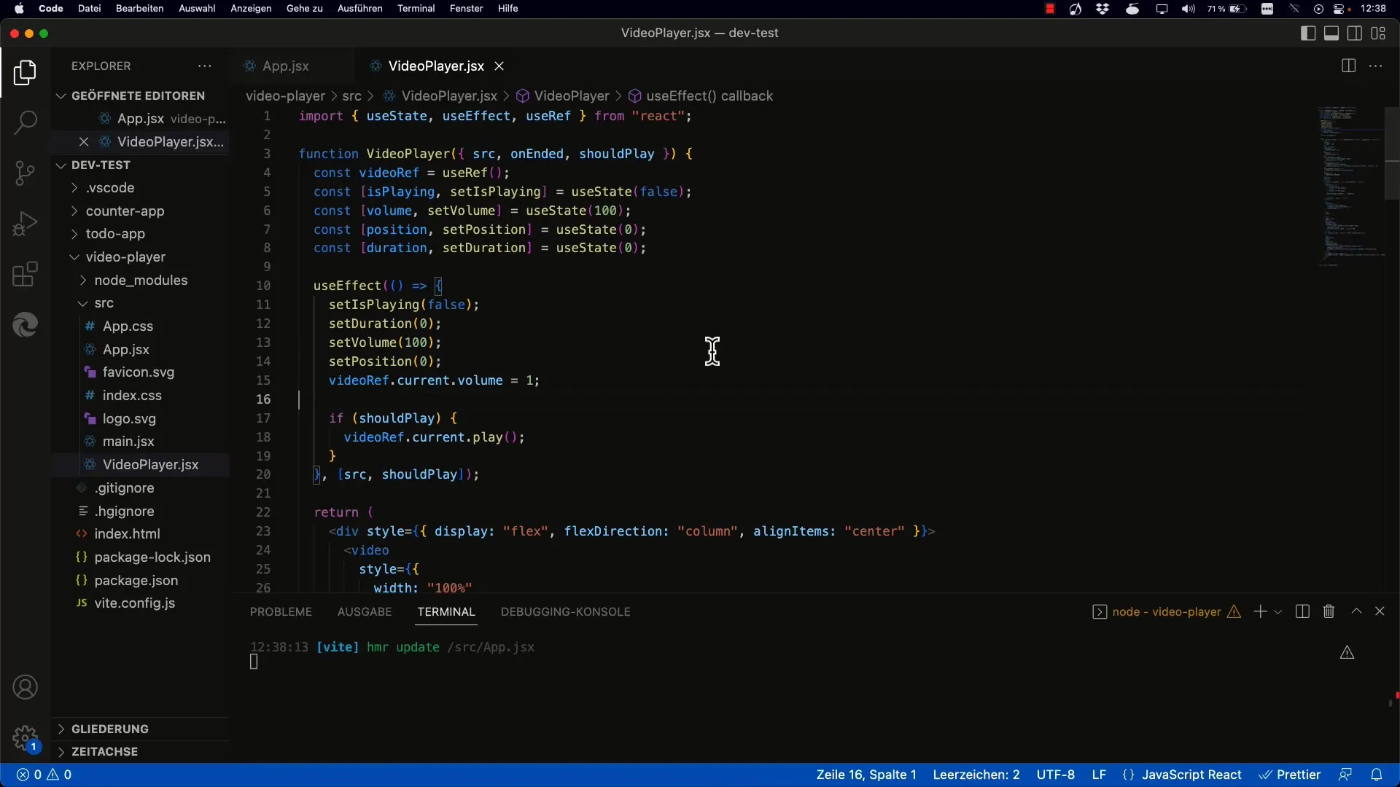This screenshot has height=787, width=1400.
Task: Open the Manage settings gear icon
Action: tap(25, 737)
